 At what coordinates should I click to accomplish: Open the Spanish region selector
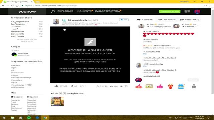tap(32, 97)
